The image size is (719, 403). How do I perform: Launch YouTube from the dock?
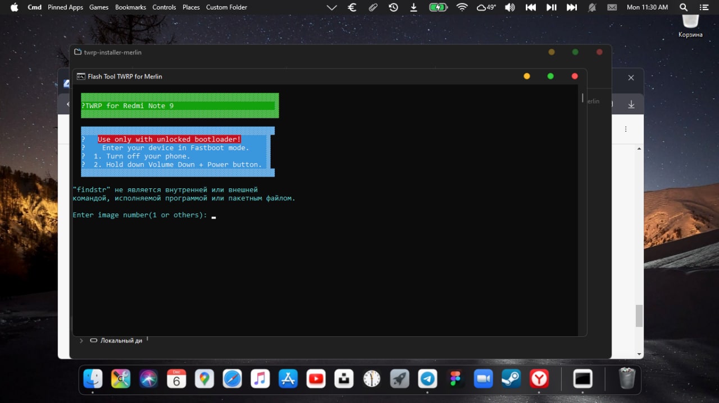[316, 379]
